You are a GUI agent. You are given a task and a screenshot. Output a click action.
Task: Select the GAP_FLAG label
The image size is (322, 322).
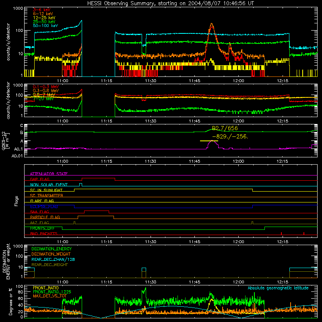click(39, 179)
